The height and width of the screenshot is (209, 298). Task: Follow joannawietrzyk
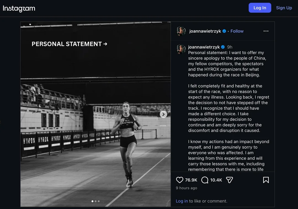coord(237,31)
